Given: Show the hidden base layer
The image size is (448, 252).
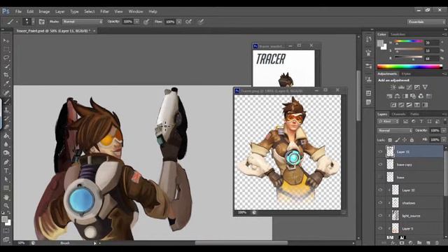Looking at the screenshot, I should tap(380, 177).
